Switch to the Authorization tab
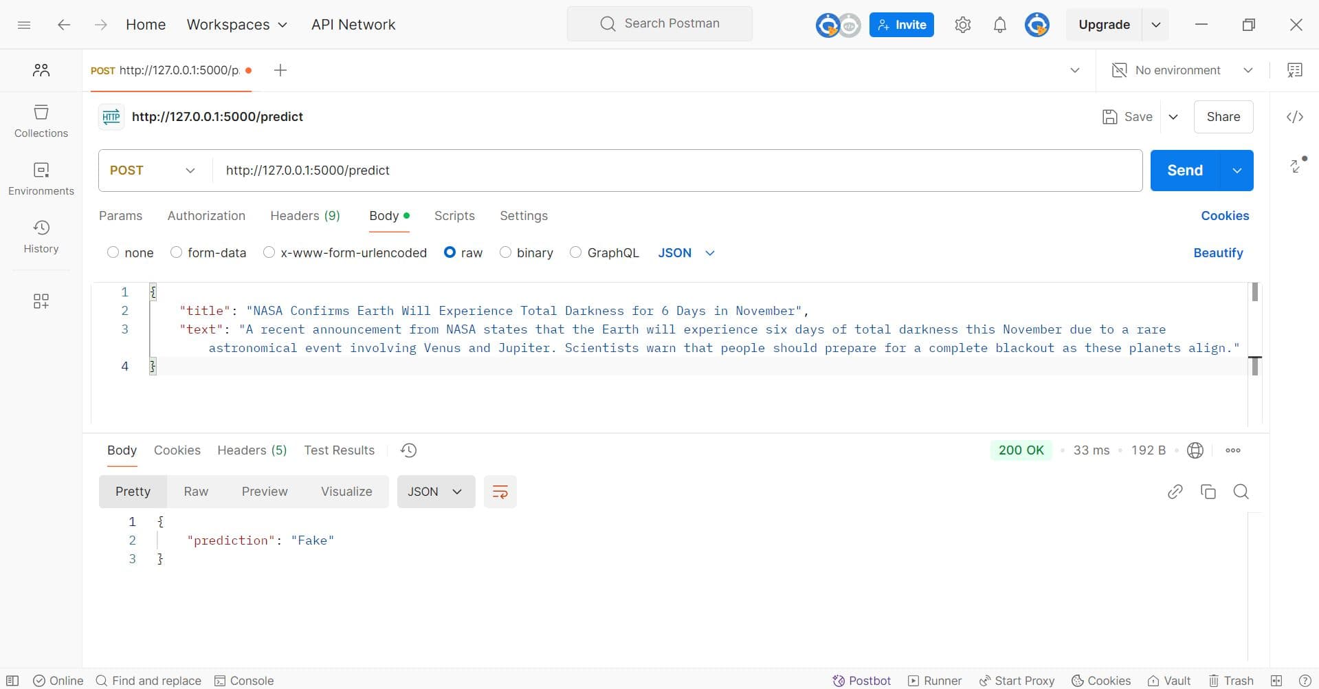Viewport: 1319px width, 689px height. point(206,216)
